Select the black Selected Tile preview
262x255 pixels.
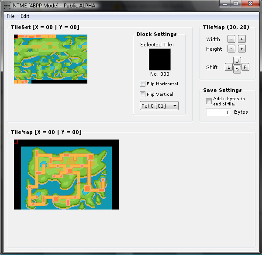pos(160,59)
